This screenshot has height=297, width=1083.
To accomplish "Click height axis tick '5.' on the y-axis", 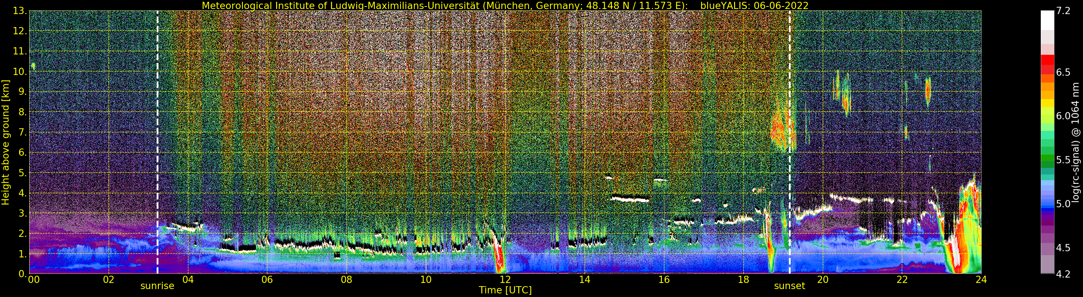I will [x=23, y=173].
